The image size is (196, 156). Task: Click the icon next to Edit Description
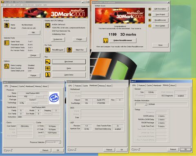(150, 9)
